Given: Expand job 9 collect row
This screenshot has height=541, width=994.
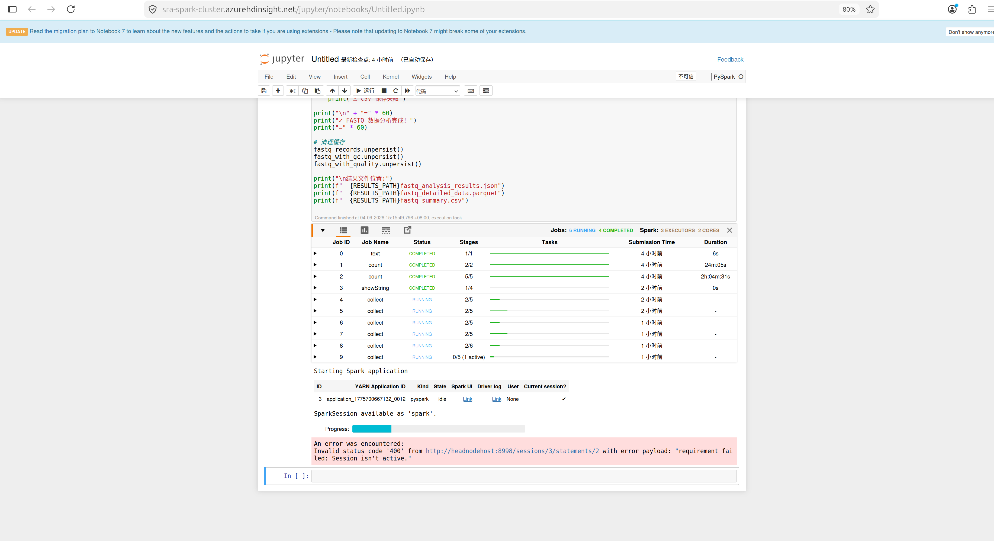Looking at the screenshot, I should click(315, 357).
